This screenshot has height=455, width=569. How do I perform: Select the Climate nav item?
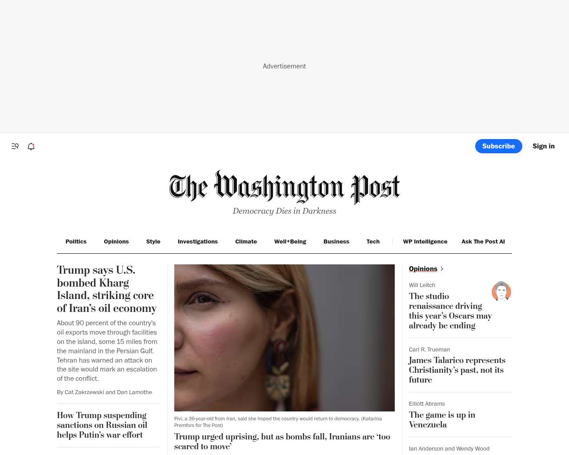coord(246,242)
